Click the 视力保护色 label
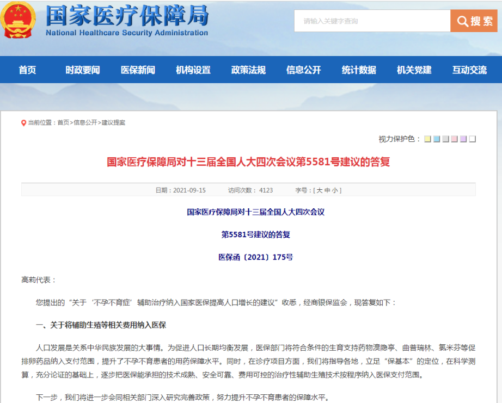 tap(399, 139)
